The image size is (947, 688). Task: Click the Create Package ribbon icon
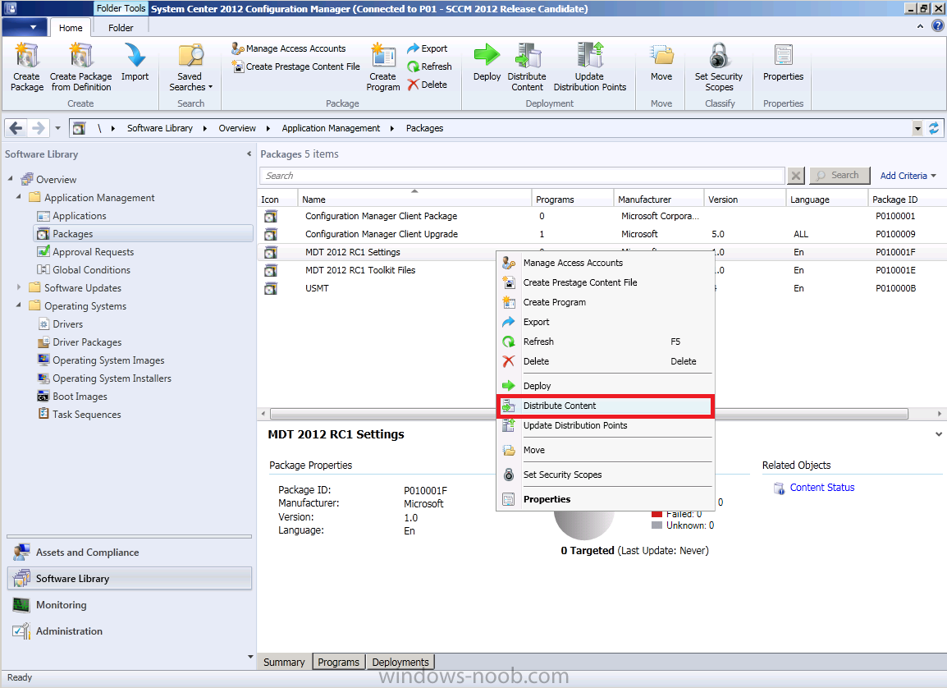point(27,67)
